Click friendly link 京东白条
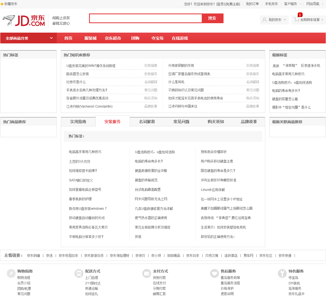Viewport: 326px width, 297px height. [193, 255]
